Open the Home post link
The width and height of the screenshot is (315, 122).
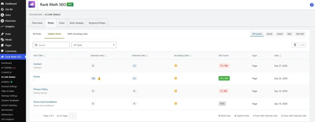pyautogui.click(x=37, y=77)
